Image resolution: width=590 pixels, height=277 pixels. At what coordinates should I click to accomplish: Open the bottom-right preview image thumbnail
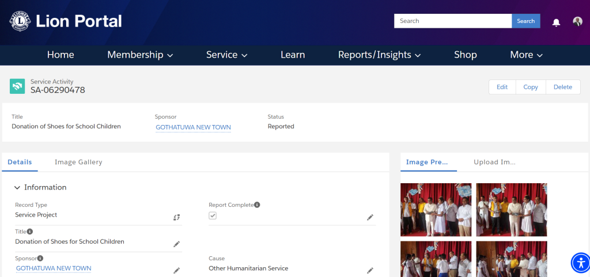click(x=512, y=259)
